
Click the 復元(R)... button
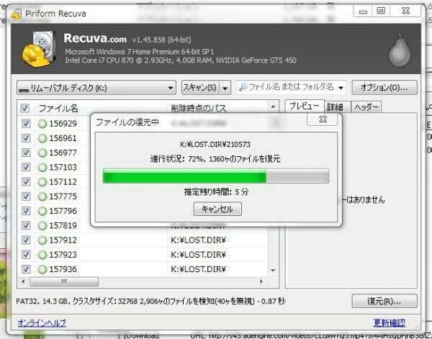[x=384, y=301]
